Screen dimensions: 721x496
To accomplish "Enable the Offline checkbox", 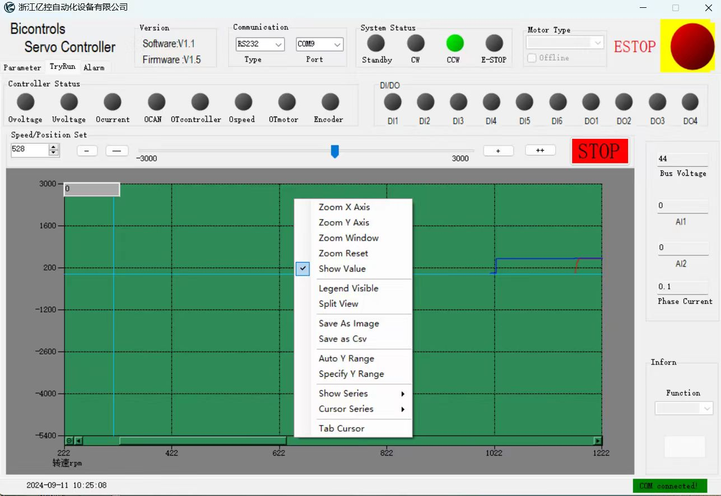I will 532,58.
